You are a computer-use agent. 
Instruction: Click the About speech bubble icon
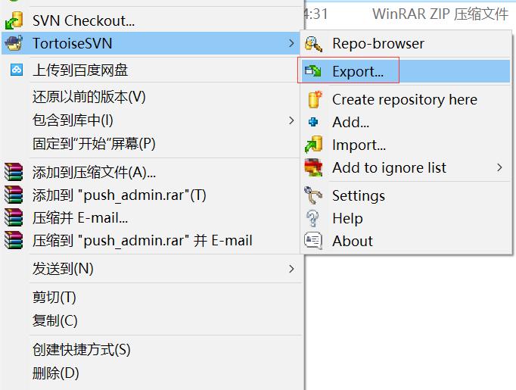[313, 241]
